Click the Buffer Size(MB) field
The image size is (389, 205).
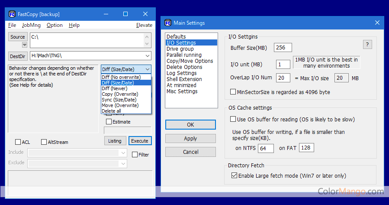[283, 48]
